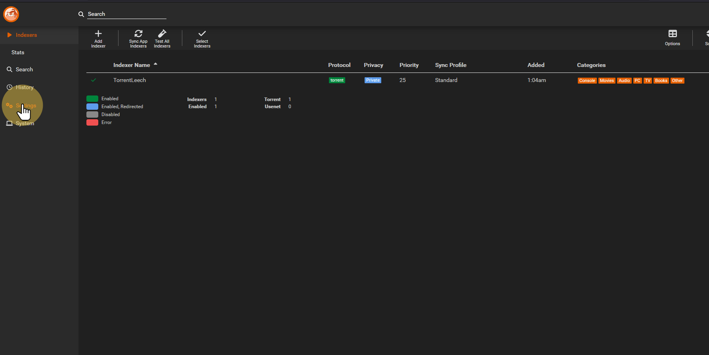Click the blue Enabled, Redirected swatch
Viewport: 709px width, 355px height.
point(92,107)
